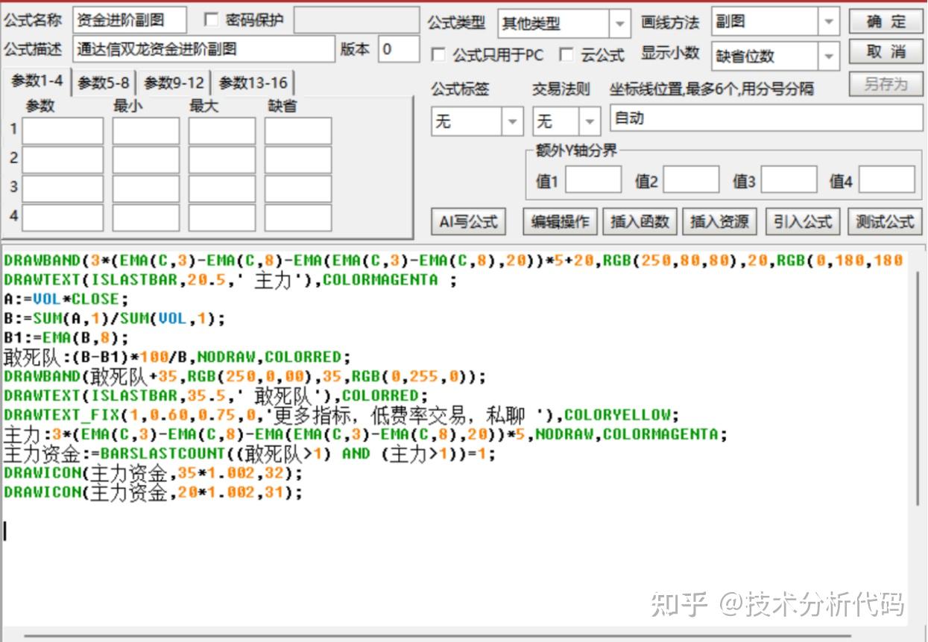Click the 值4 Y-axis boundary field
The width and height of the screenshot is (928, 642).
tap(887, 180)
